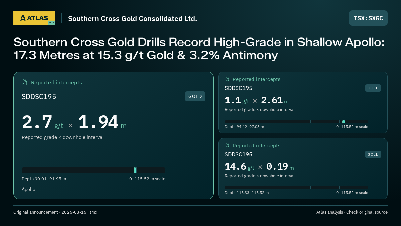Click the drill icon in the 14.6 g/t card
This screenshot has height=226, width=401.
tap(227, 145)
